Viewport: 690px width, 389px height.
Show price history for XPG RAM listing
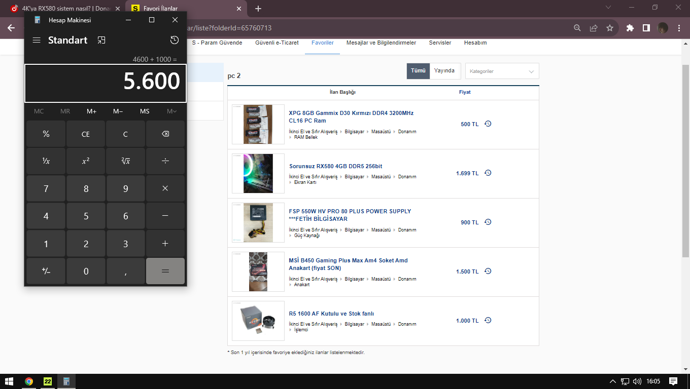pyautogui.click(x=488, y=124)
